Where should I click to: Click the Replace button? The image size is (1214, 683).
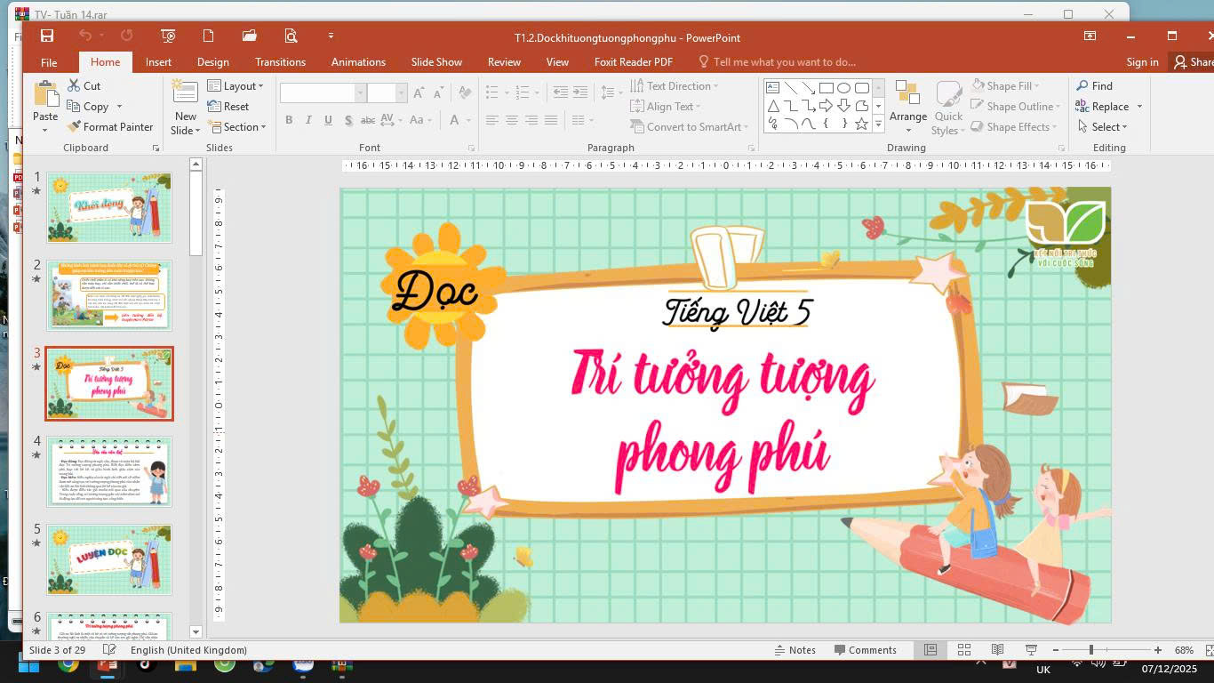(x=1109, y=107)
